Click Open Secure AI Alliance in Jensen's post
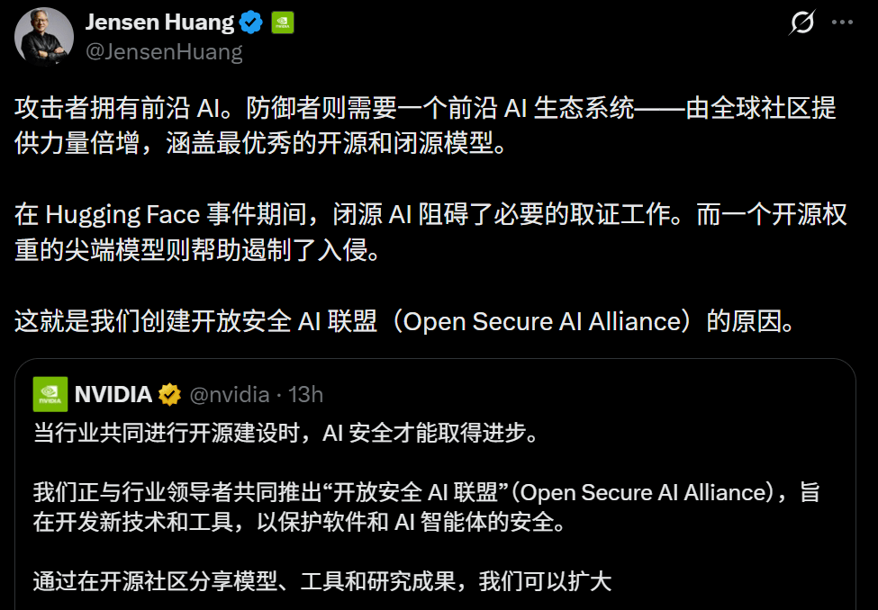Viewport: 878px width, 610px height. coord(543,321)
